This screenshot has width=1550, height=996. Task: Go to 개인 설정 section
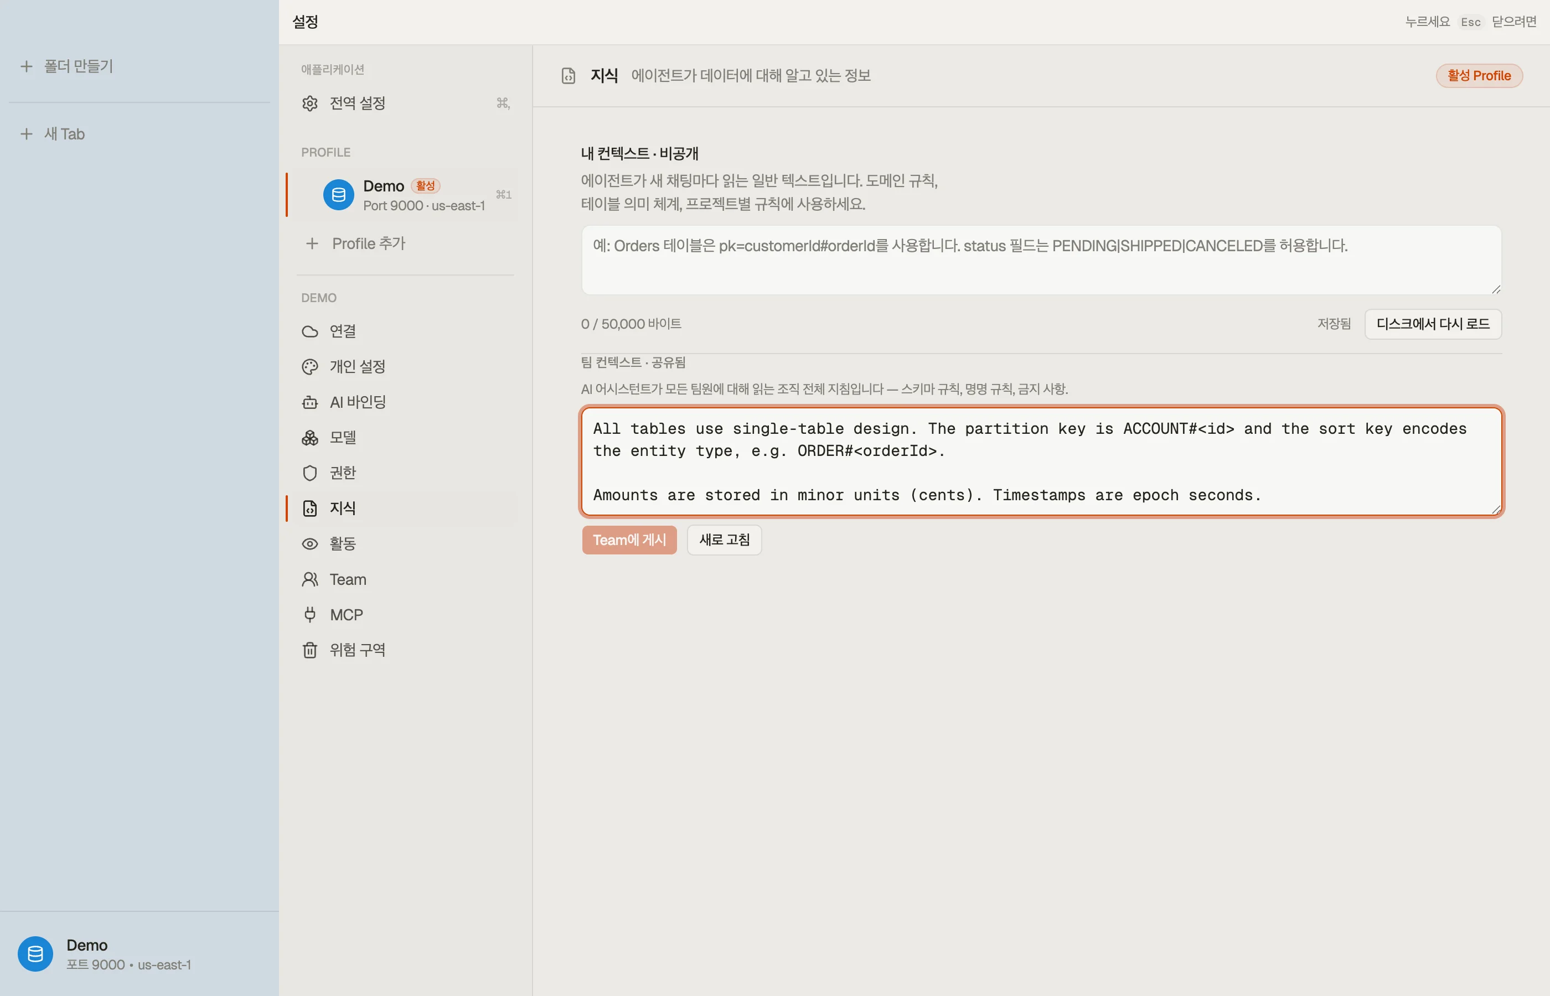point(405,367)
